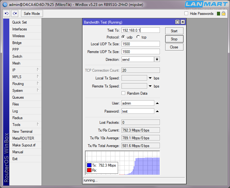This screenshot has width=230, height=188.
Task: Open the Log menu item
Action: click(25, 111)
